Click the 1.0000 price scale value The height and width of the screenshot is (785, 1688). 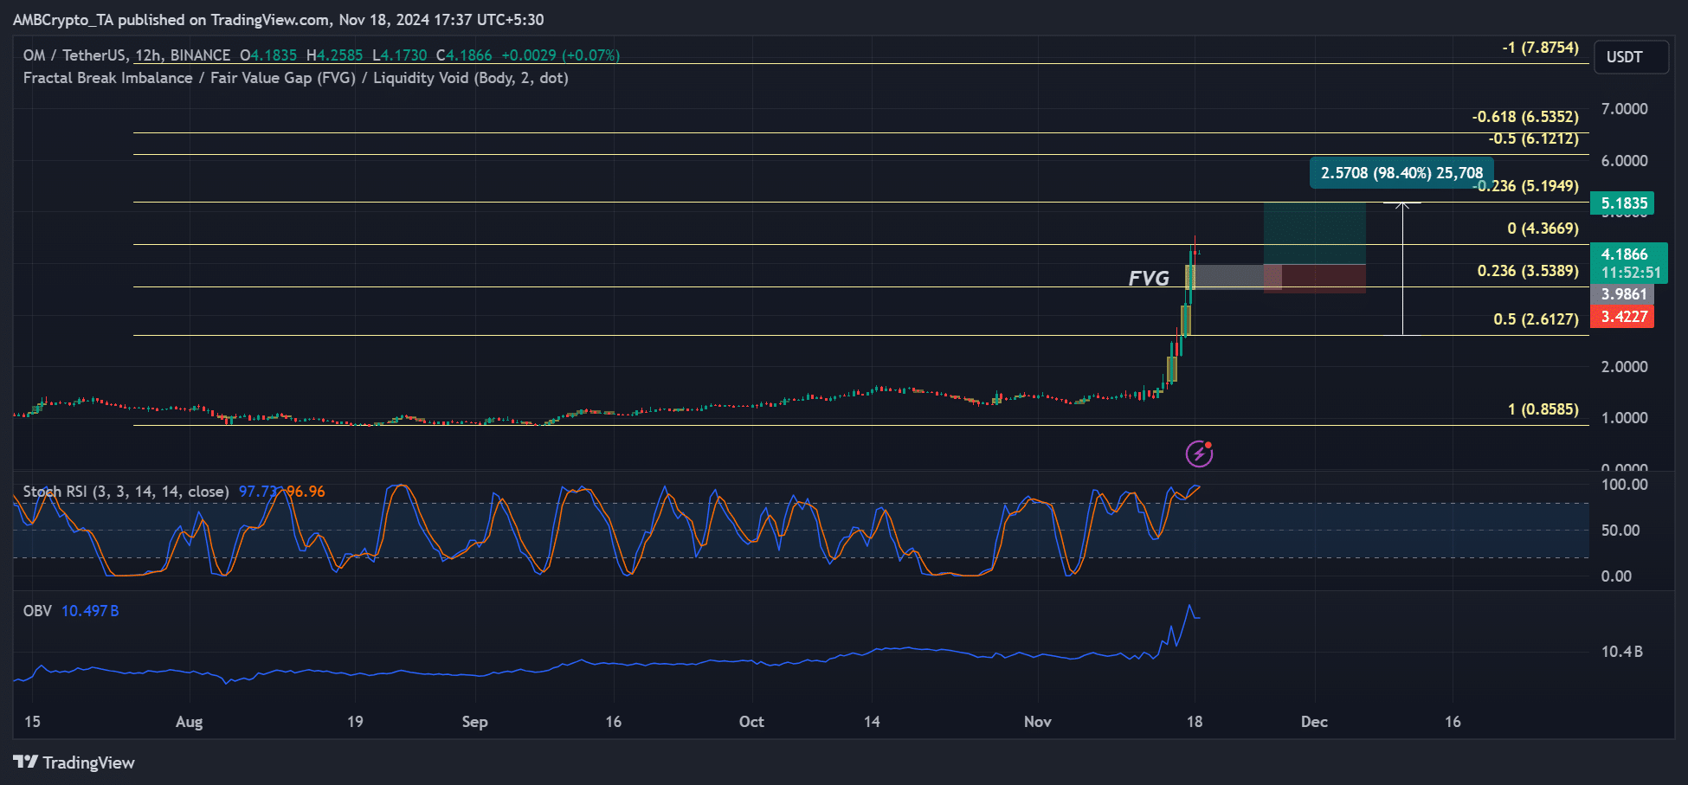(x=1624, y=418)
